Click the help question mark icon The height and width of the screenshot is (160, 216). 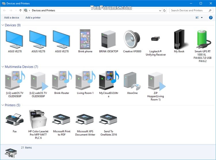click(211, 18)
